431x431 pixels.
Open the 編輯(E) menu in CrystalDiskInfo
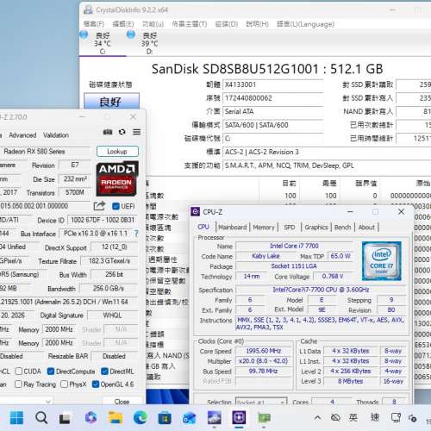(123, 24)
